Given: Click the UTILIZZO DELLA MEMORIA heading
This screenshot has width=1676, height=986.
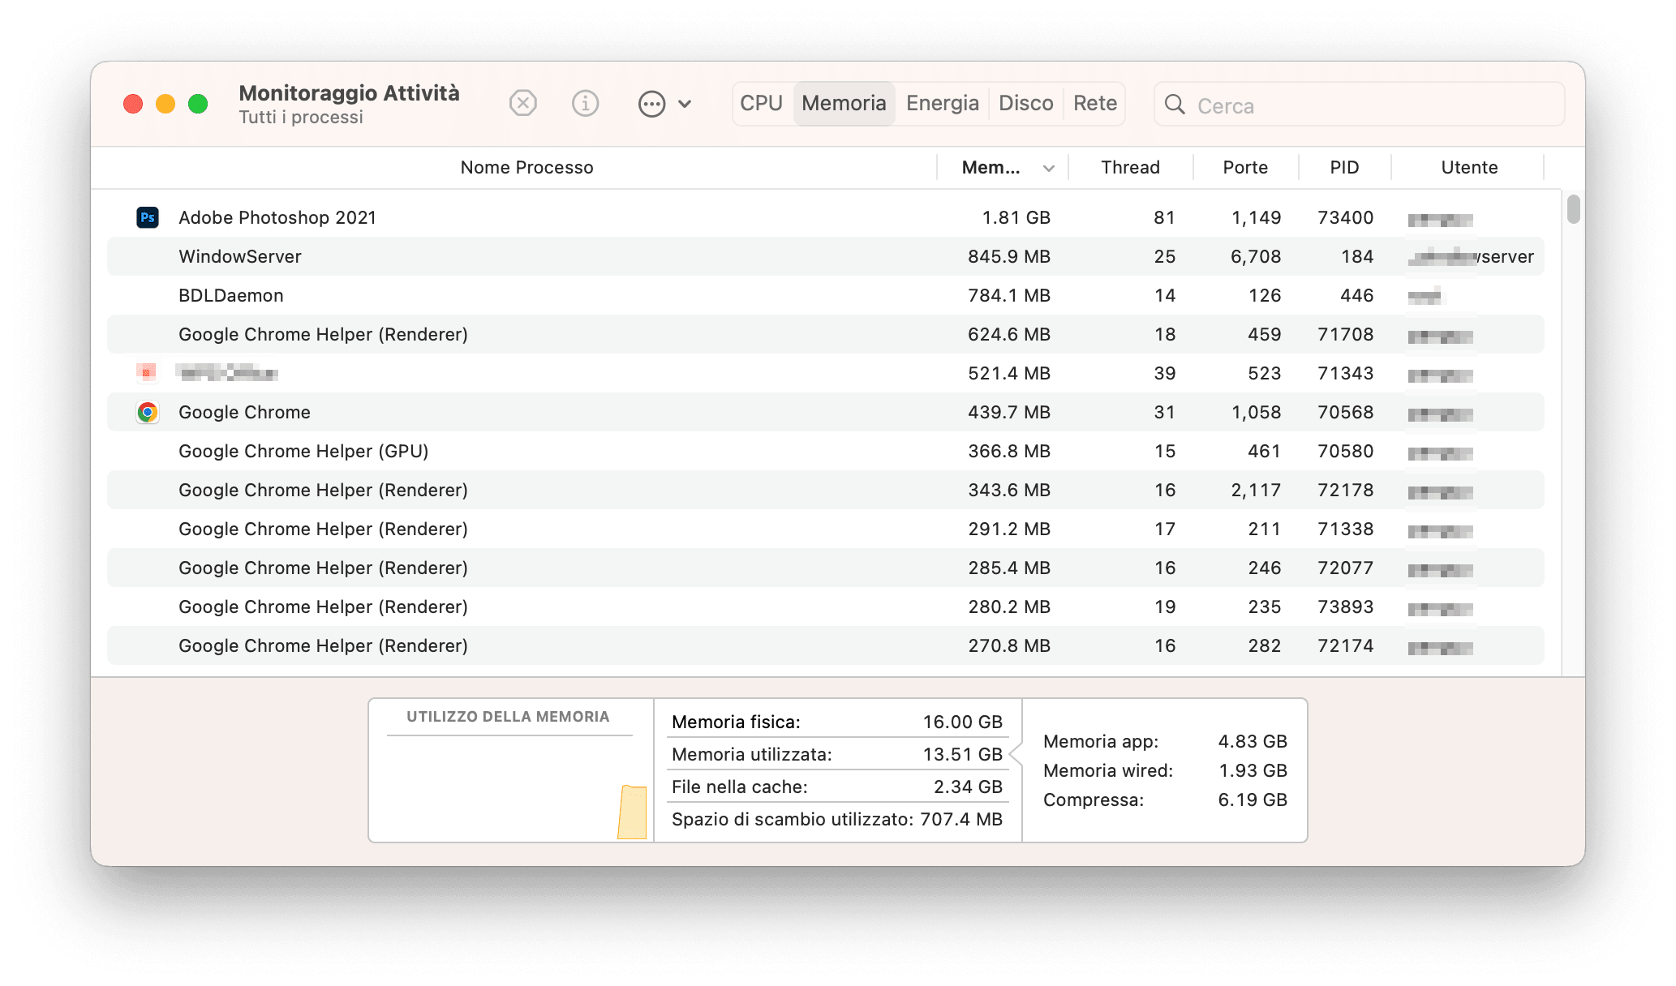Looking at the screenshot, I should (x=508, y=717).
